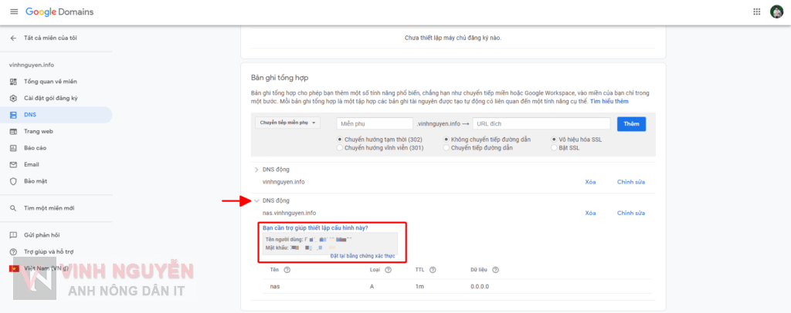Click the blue Thêm button
This screenshot has height=313, width=791.
[x=631, y=123]
